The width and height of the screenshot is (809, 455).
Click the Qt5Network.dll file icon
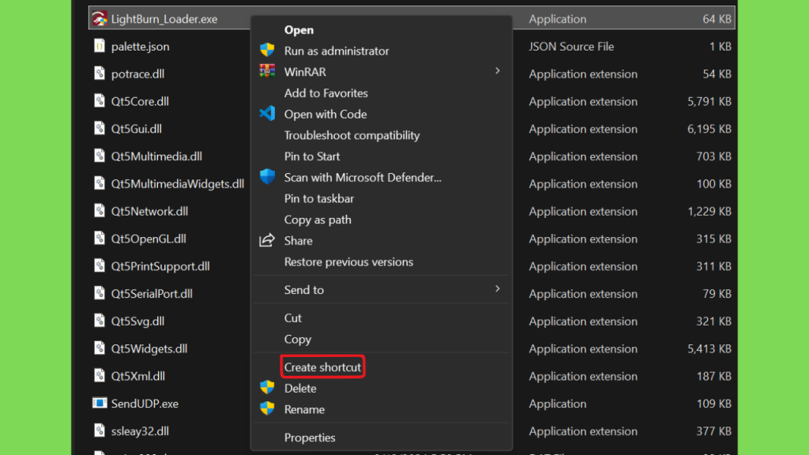click(x=100, y=211)
